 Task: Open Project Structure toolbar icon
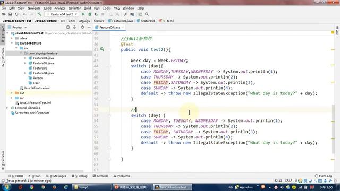coord(132,14)
